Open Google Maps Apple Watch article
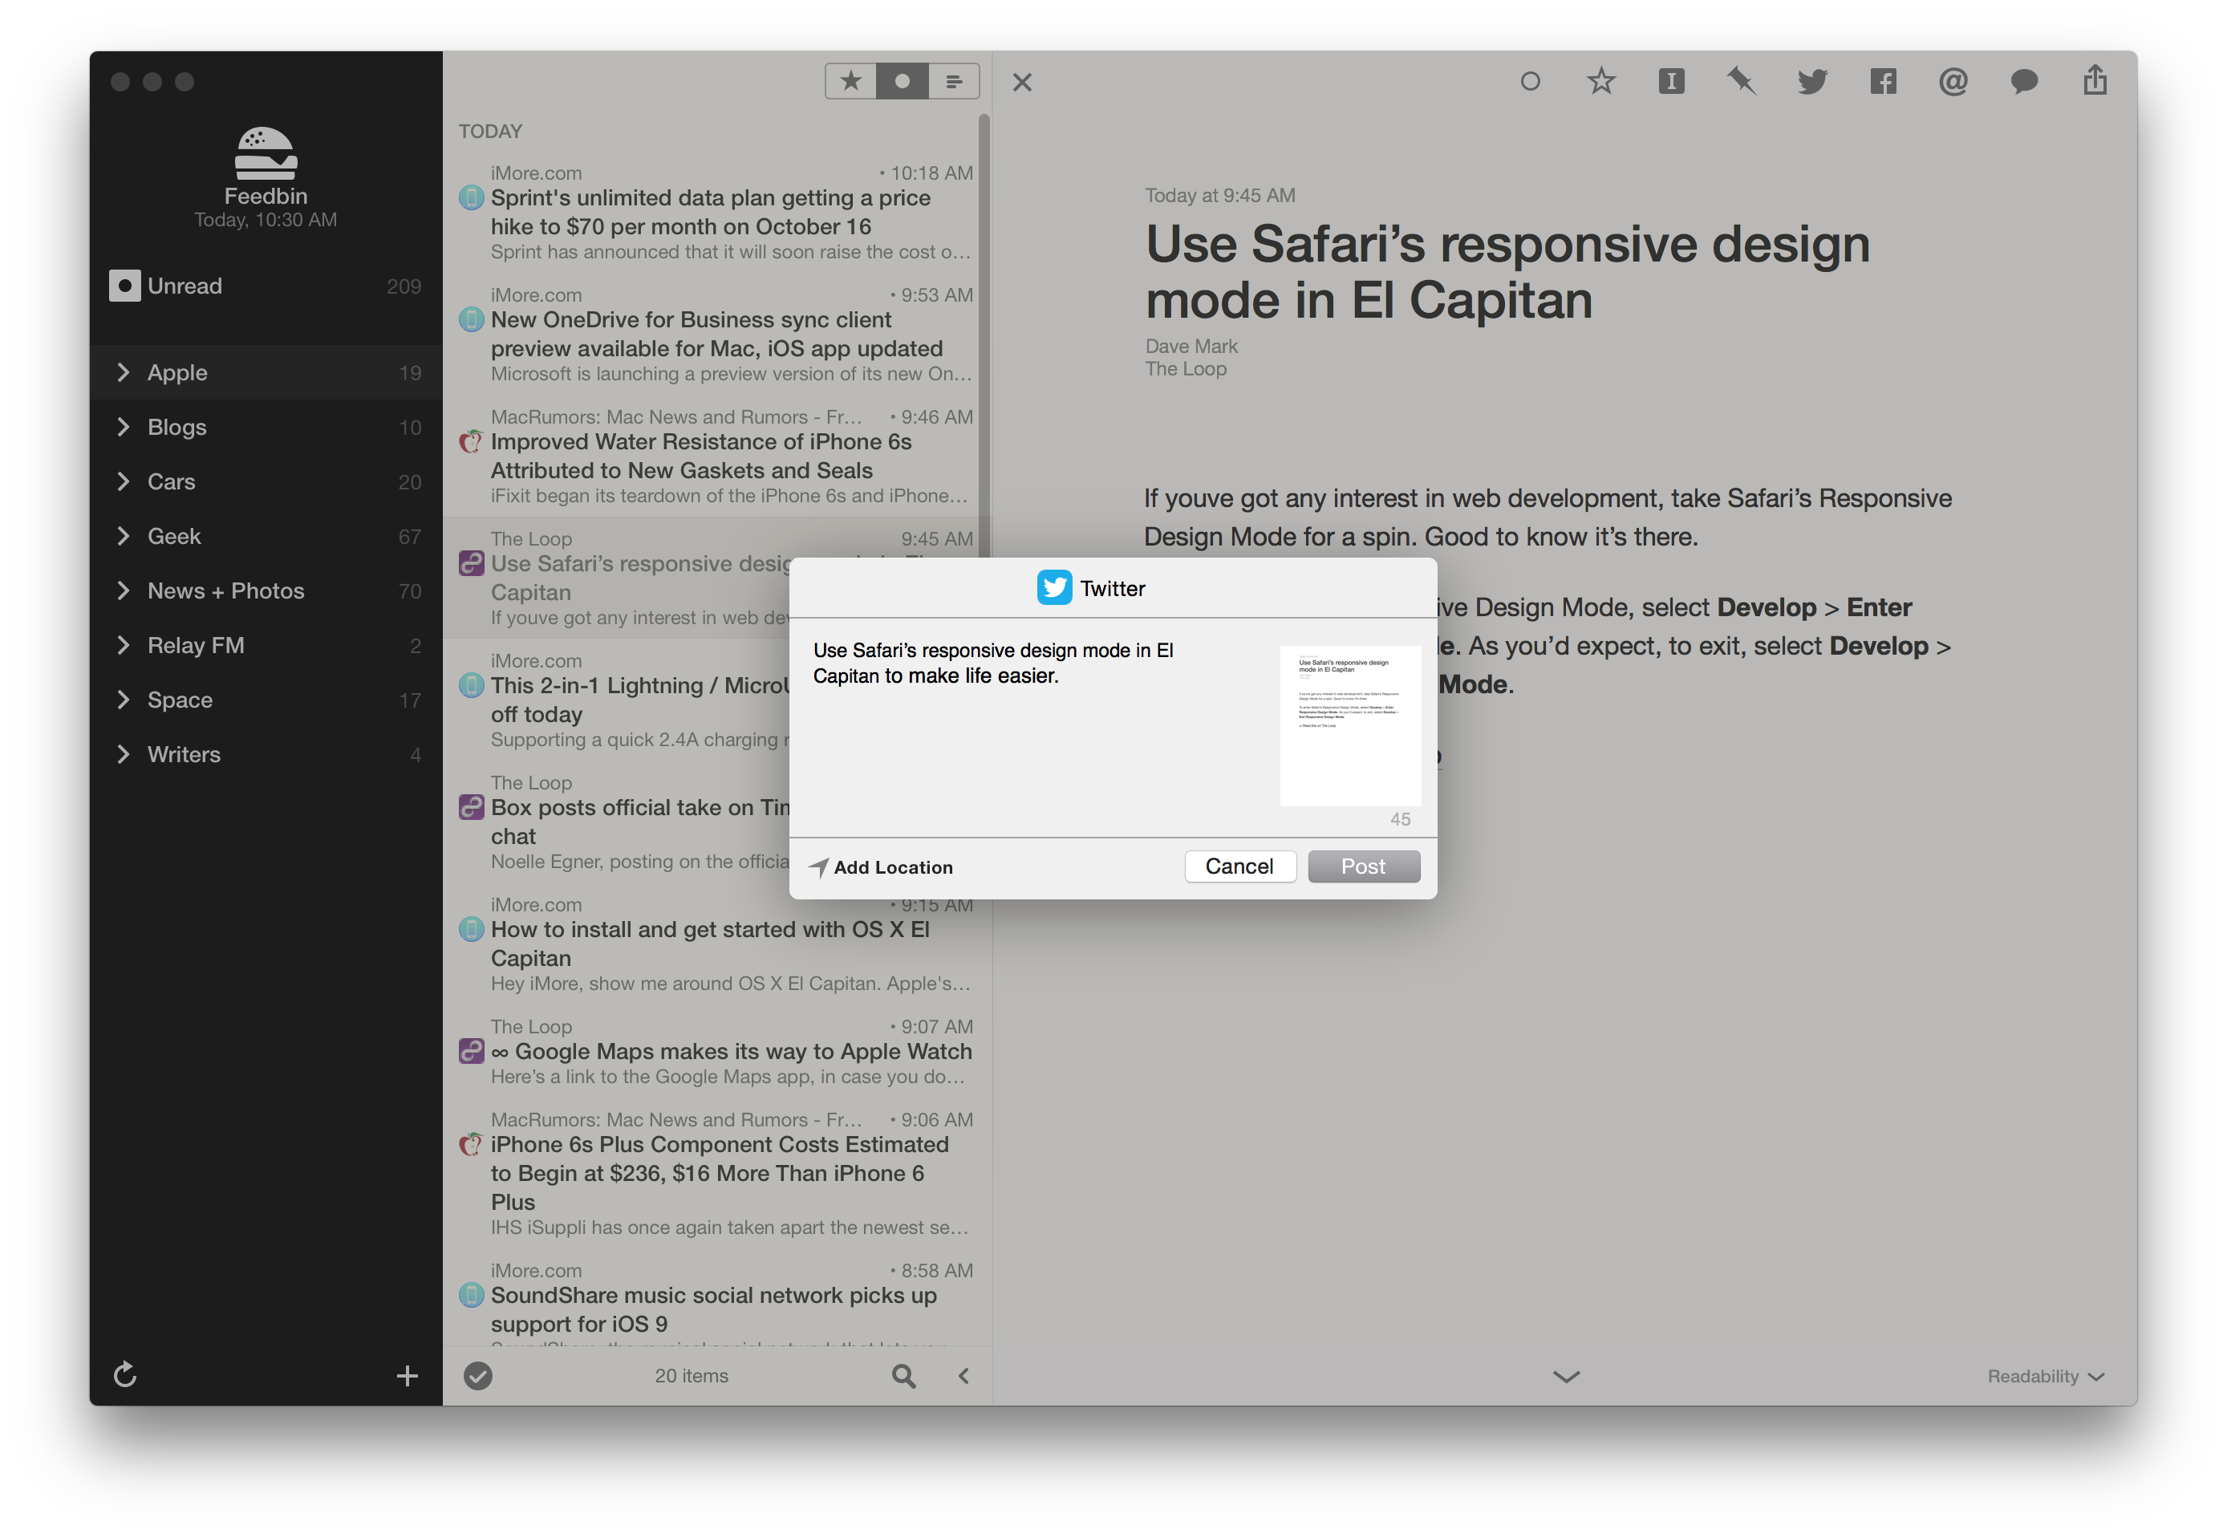This screenshot has height=1534, width=2227. tap(716, 1052)
